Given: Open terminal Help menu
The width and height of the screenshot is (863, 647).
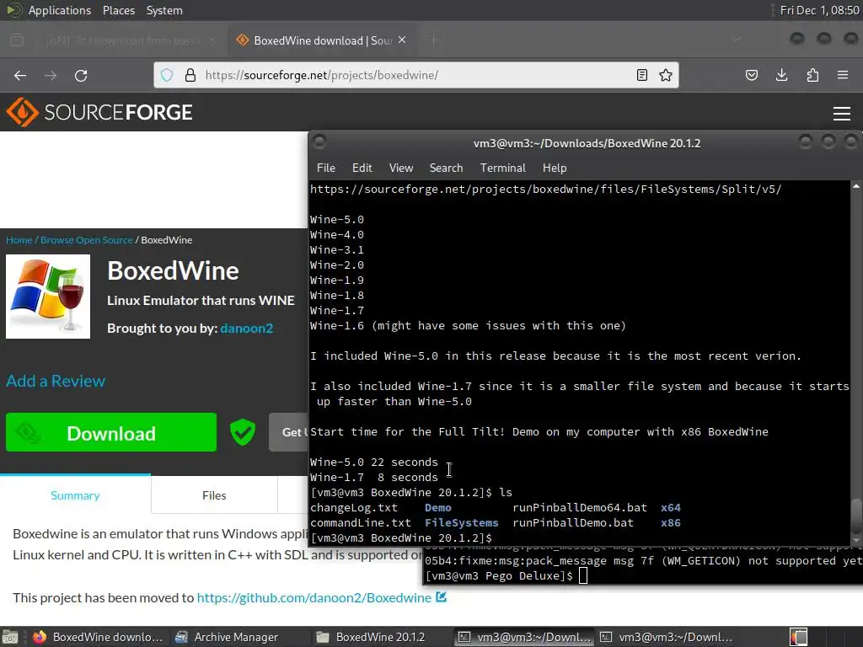Looking at the screenshot, I should 555,168.
